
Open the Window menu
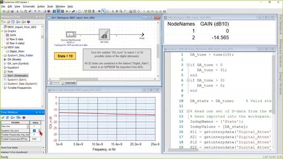[x=60, y=7]
